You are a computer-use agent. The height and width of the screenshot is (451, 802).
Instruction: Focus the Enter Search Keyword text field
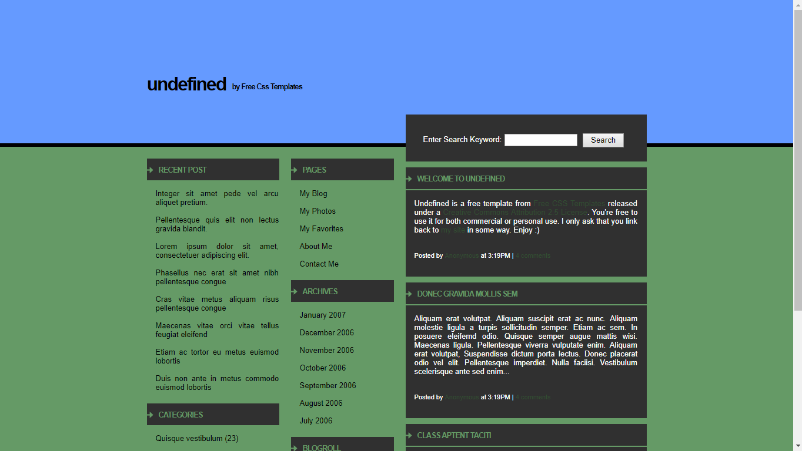[540, 140]
